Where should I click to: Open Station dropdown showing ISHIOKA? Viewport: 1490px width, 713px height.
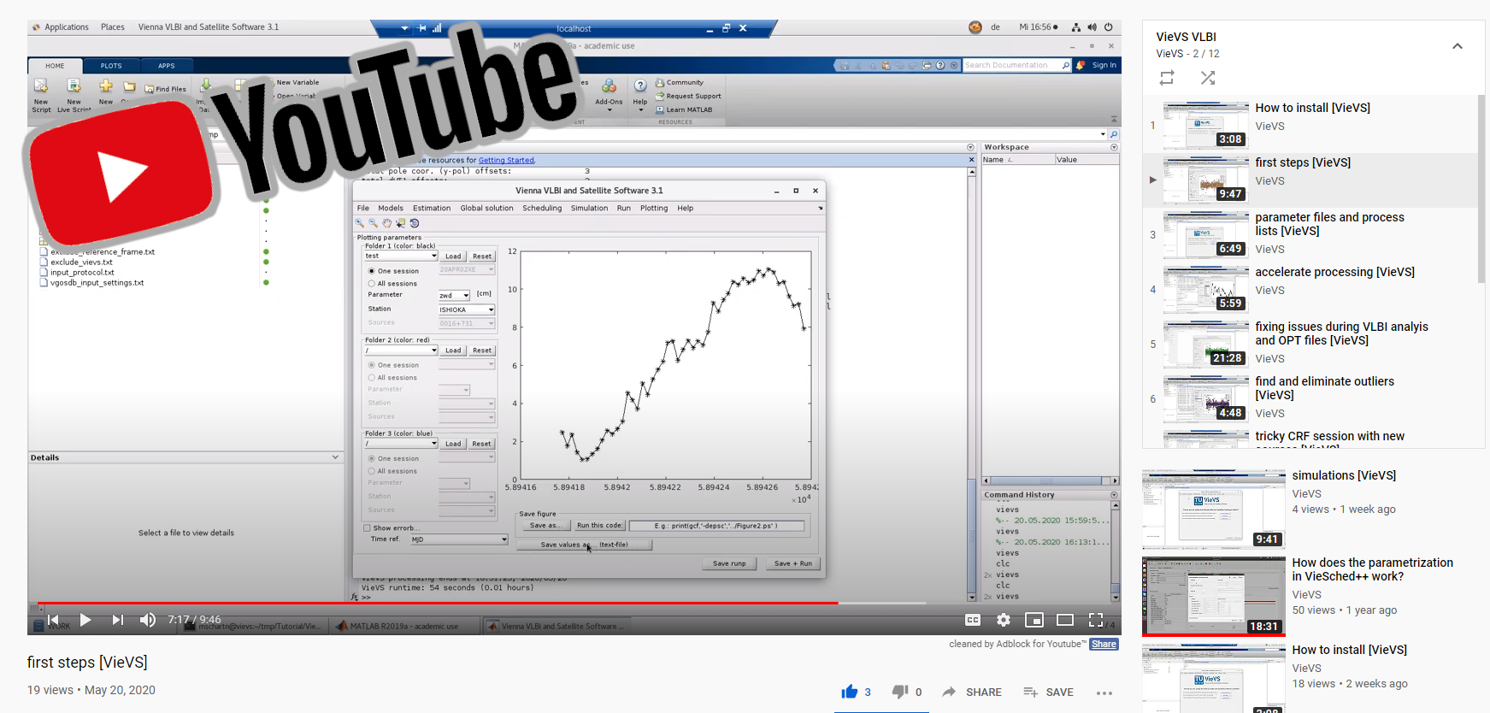pos(467,309)
